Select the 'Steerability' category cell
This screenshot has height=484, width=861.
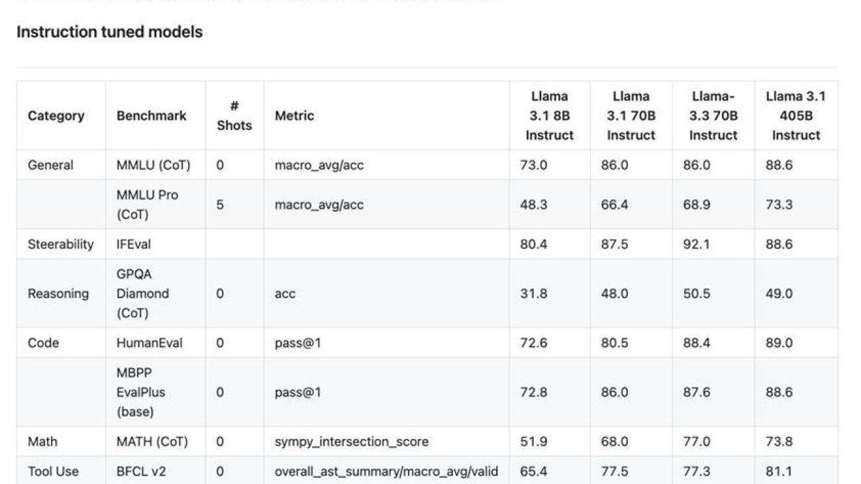point(61,244)
